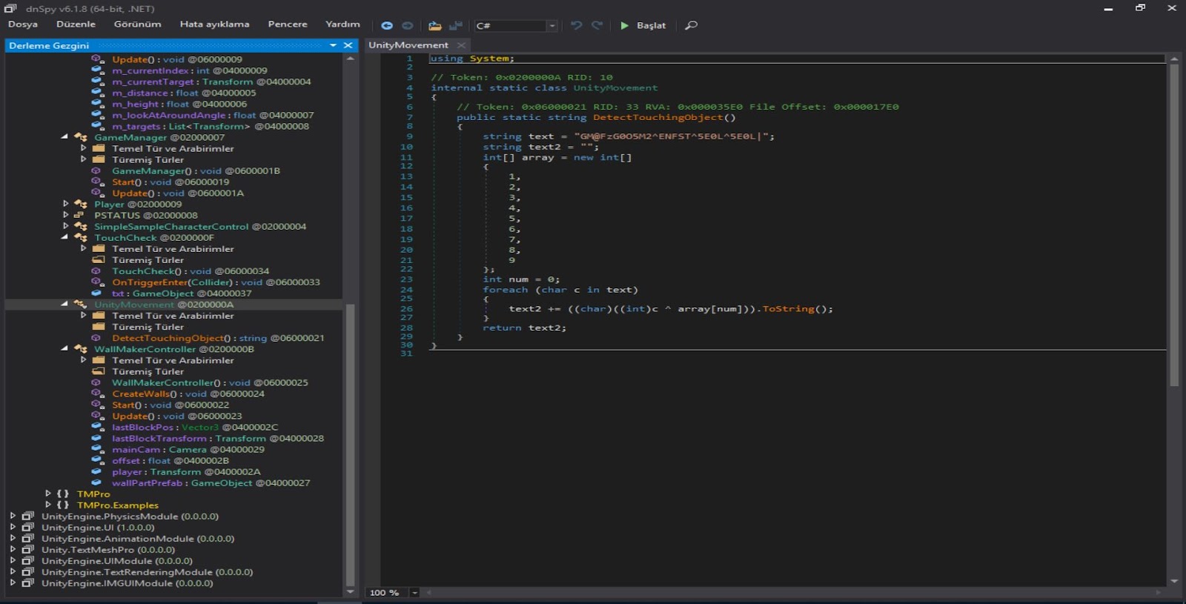Open the Düzenle menu

[x=76, y=24]
